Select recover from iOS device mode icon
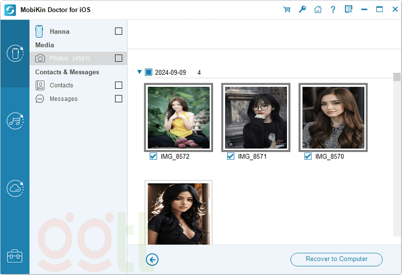The width and height of the screenshot is (402, 275). [x=15, y=53]
